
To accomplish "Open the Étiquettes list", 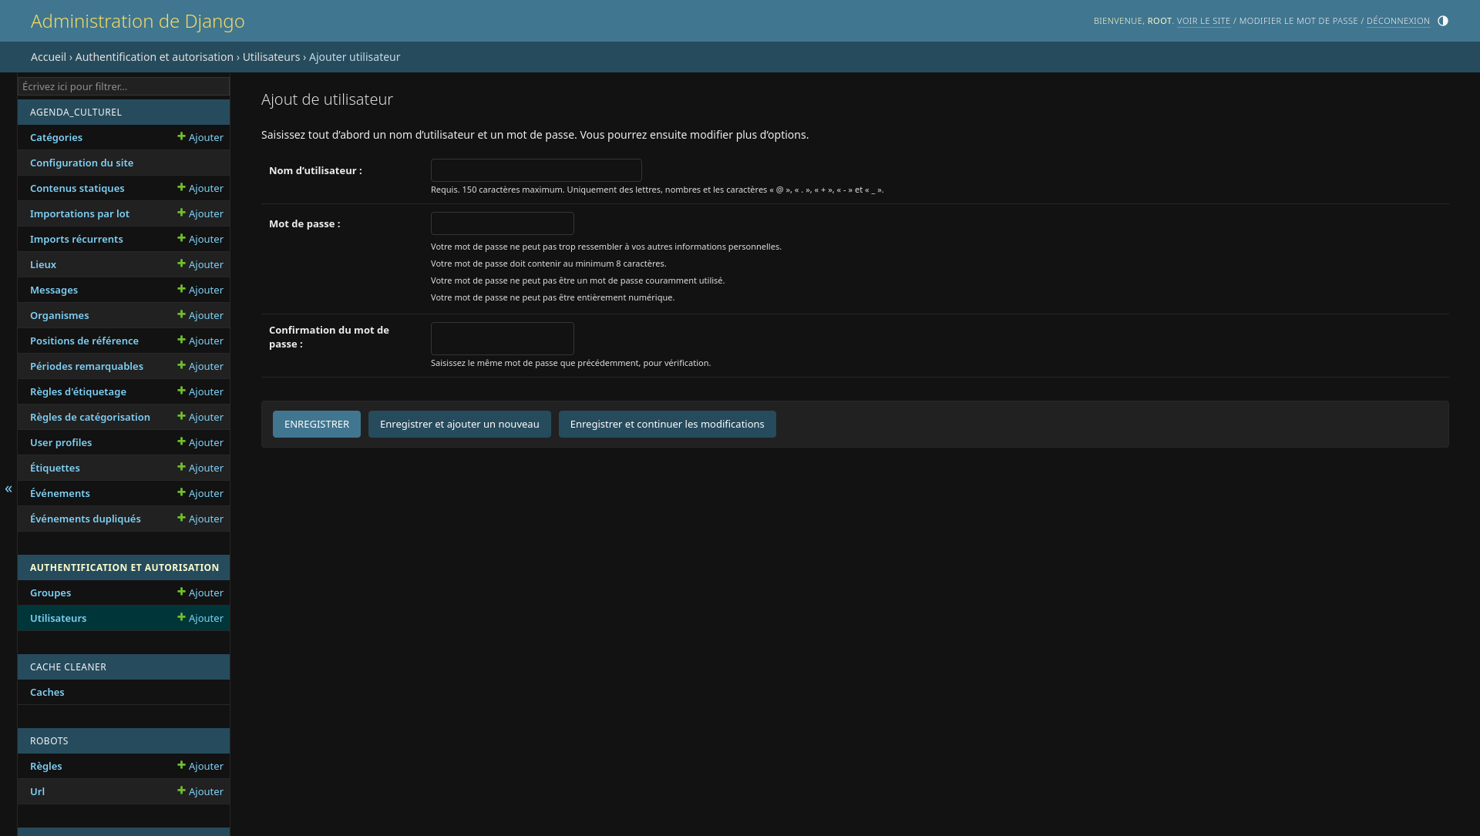I will click(x=55, y=468).
